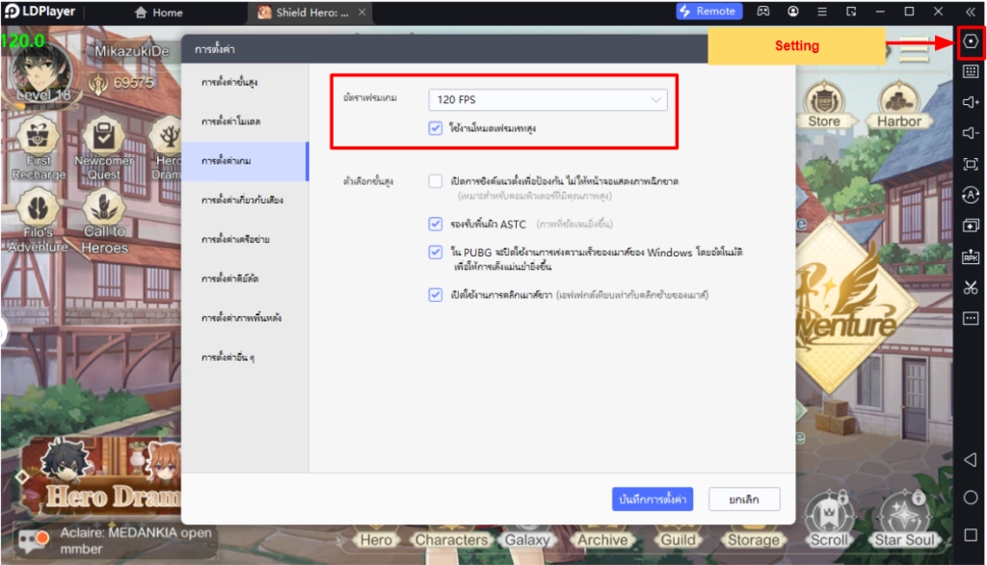Click the Remote button in title bar
Image resolution: width=987 pixels, height=565 pixels.
[707, 12]
